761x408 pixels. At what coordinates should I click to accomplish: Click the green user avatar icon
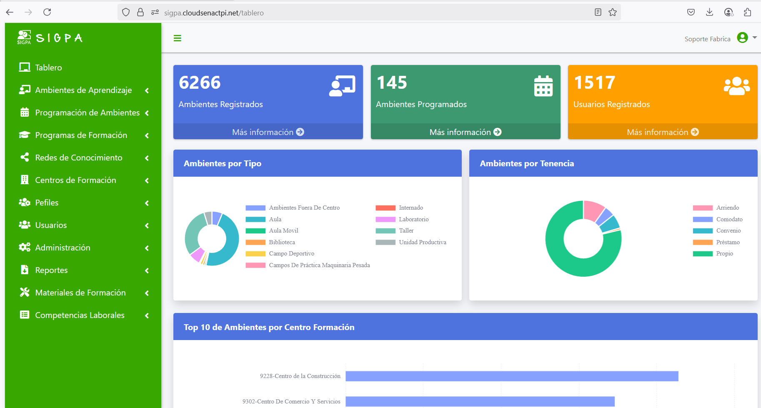742,38
